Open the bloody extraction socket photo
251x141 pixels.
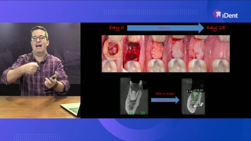click(x=133, y=54)
